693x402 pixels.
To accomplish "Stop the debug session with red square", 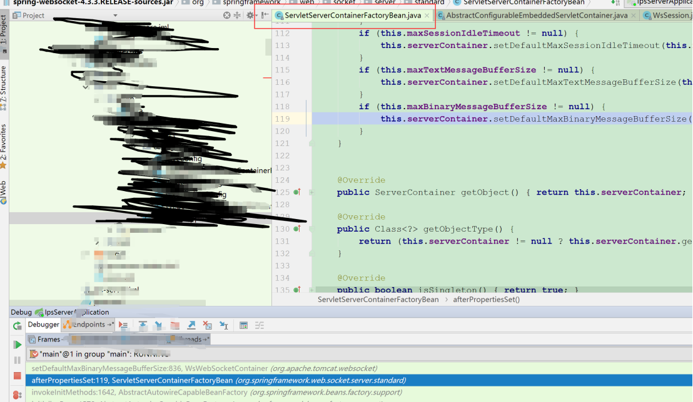I will point(17,376).
